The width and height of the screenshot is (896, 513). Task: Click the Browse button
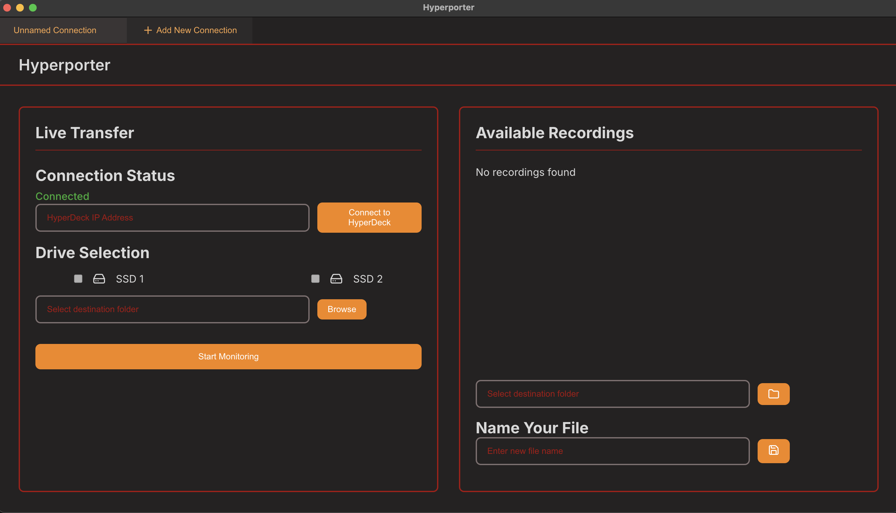[342, 309]
